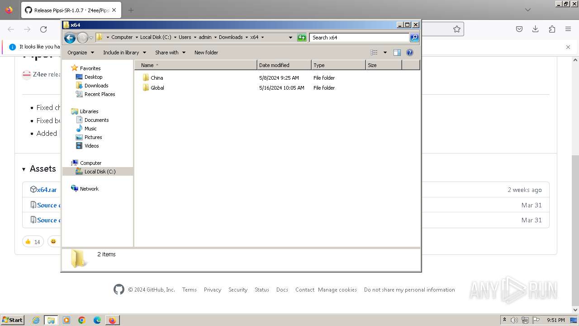
Task: Open Desktop in navigation pane
Action: (93, 77)
